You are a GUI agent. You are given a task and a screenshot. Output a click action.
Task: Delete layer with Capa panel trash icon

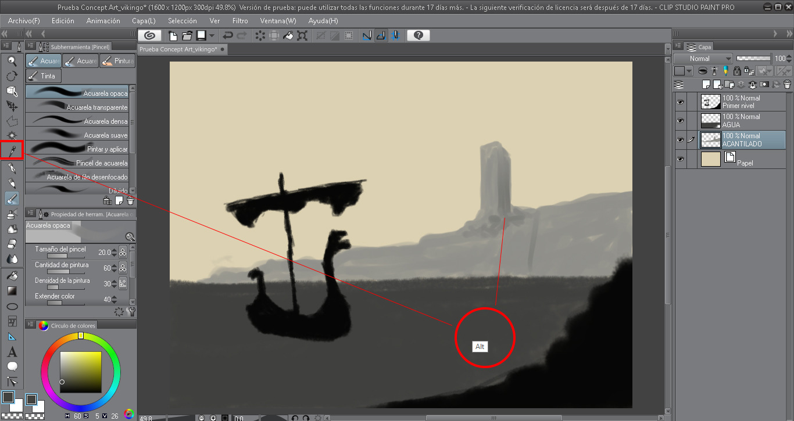[x=787, y=85]
